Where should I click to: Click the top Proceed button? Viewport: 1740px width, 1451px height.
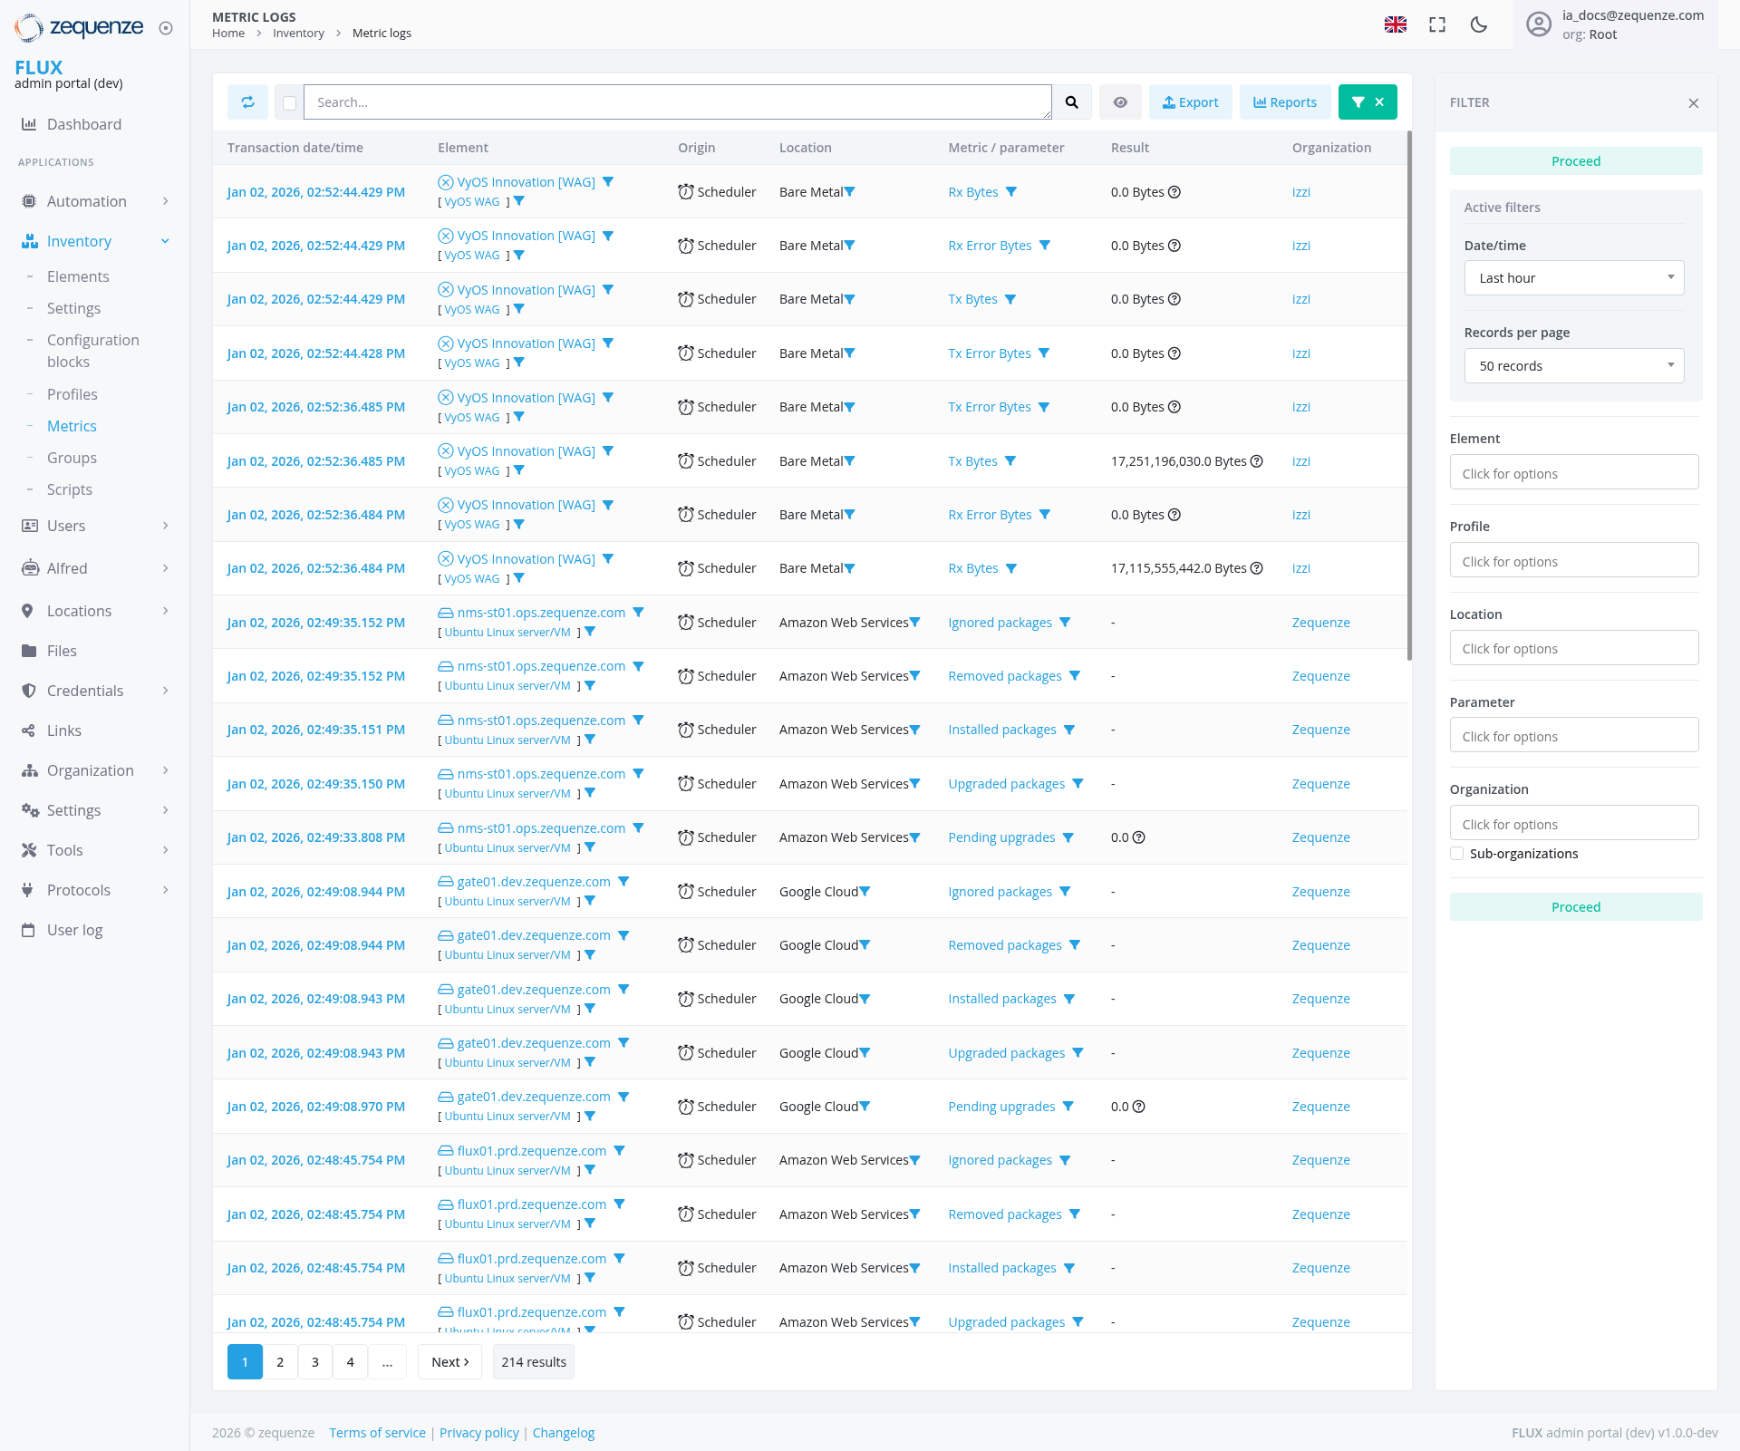click(x=1575, y=161)
